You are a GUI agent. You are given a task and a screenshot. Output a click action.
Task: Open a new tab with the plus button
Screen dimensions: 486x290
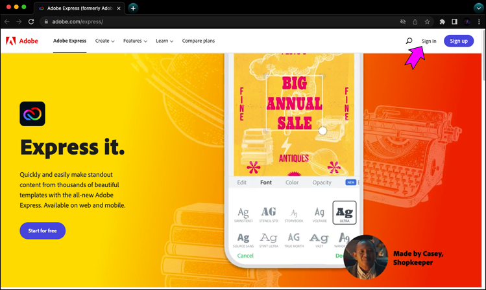pos(133,8)
